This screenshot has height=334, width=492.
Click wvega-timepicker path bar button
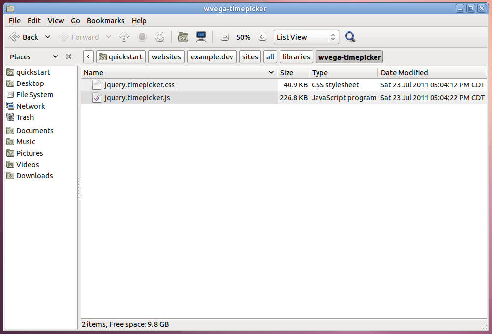coord(349,57)
